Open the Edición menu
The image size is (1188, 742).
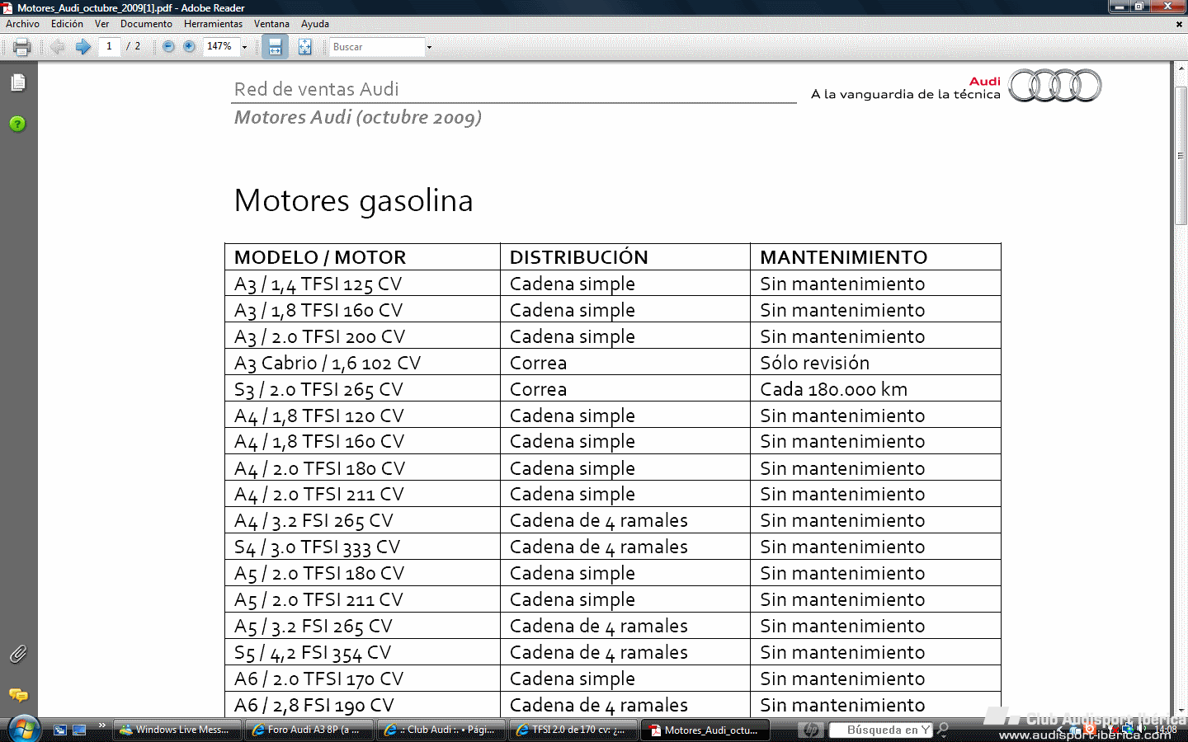tap(67, 24)
